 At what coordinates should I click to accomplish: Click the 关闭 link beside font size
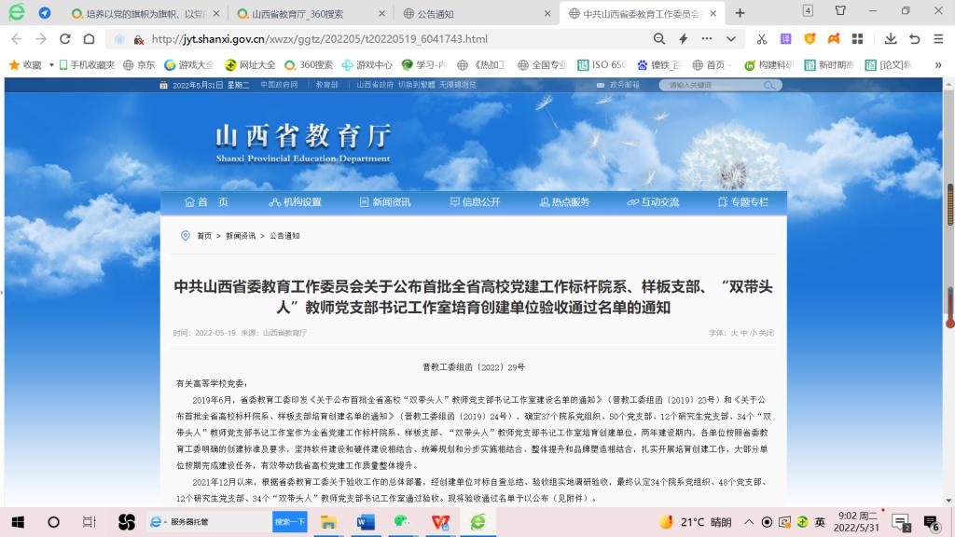pyautogui.click(x=765, y=333)
